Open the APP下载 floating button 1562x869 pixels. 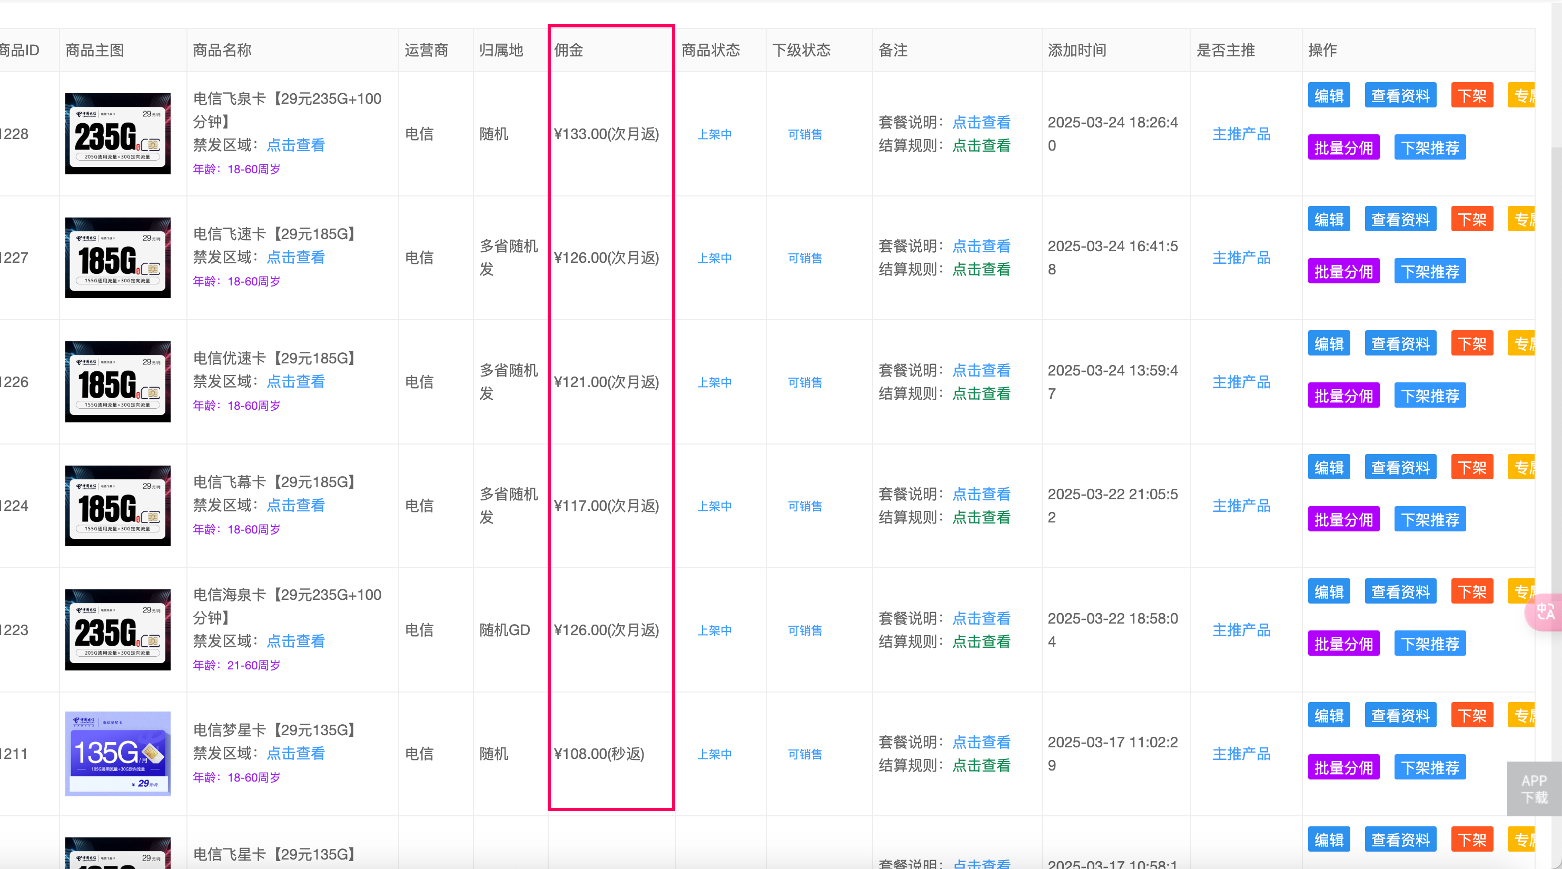[x=1534, y=788]
